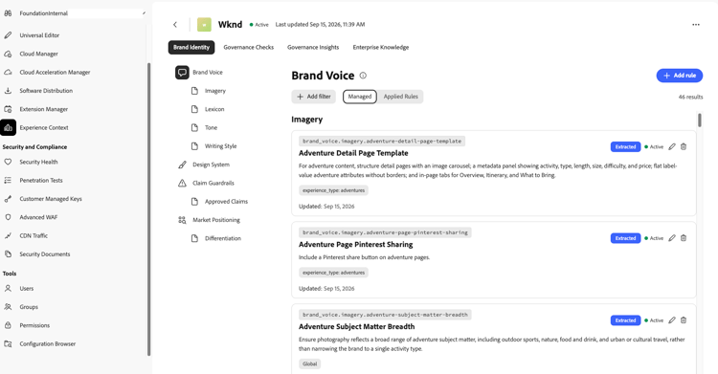Screen dimensions: 718x374
Task: Click the left sidebar scrollbar
Action: pos(148,209)
